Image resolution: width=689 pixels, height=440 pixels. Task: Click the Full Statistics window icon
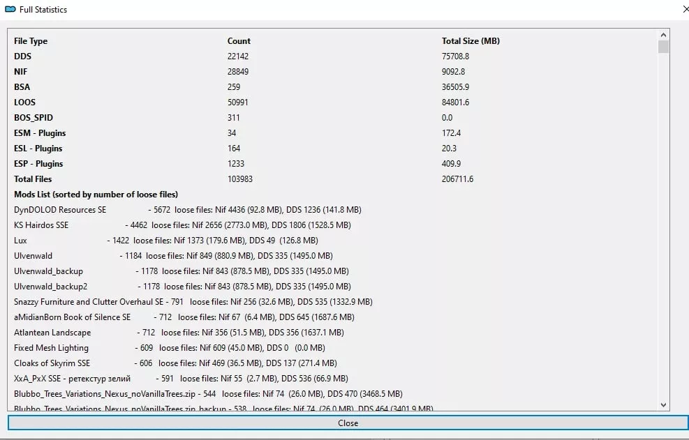point(10,9)
